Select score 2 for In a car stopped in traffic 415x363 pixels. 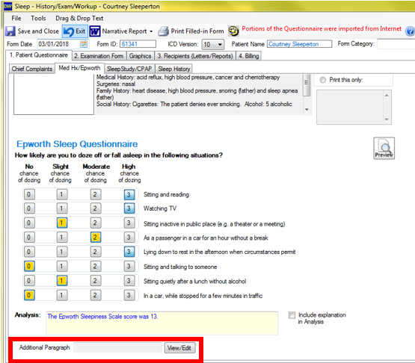95,295
